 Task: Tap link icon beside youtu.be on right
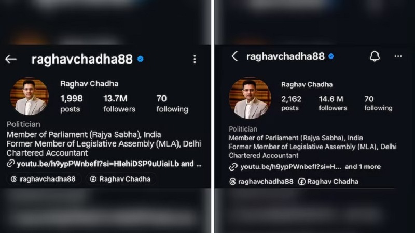click(233, 167)
